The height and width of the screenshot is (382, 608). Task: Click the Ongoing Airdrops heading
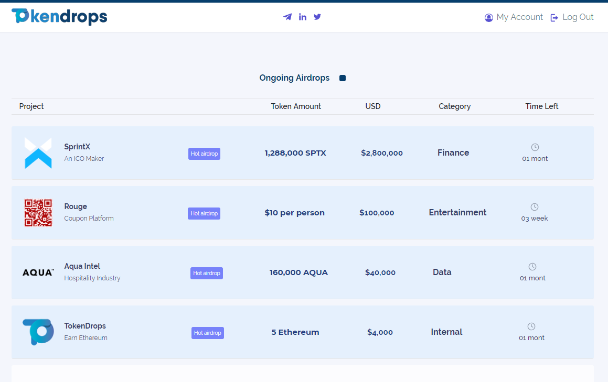pos(294,78)
